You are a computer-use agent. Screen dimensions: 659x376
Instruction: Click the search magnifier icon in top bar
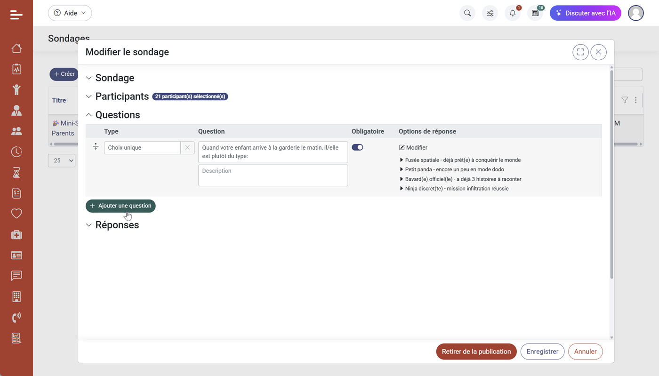click(467, 13)
